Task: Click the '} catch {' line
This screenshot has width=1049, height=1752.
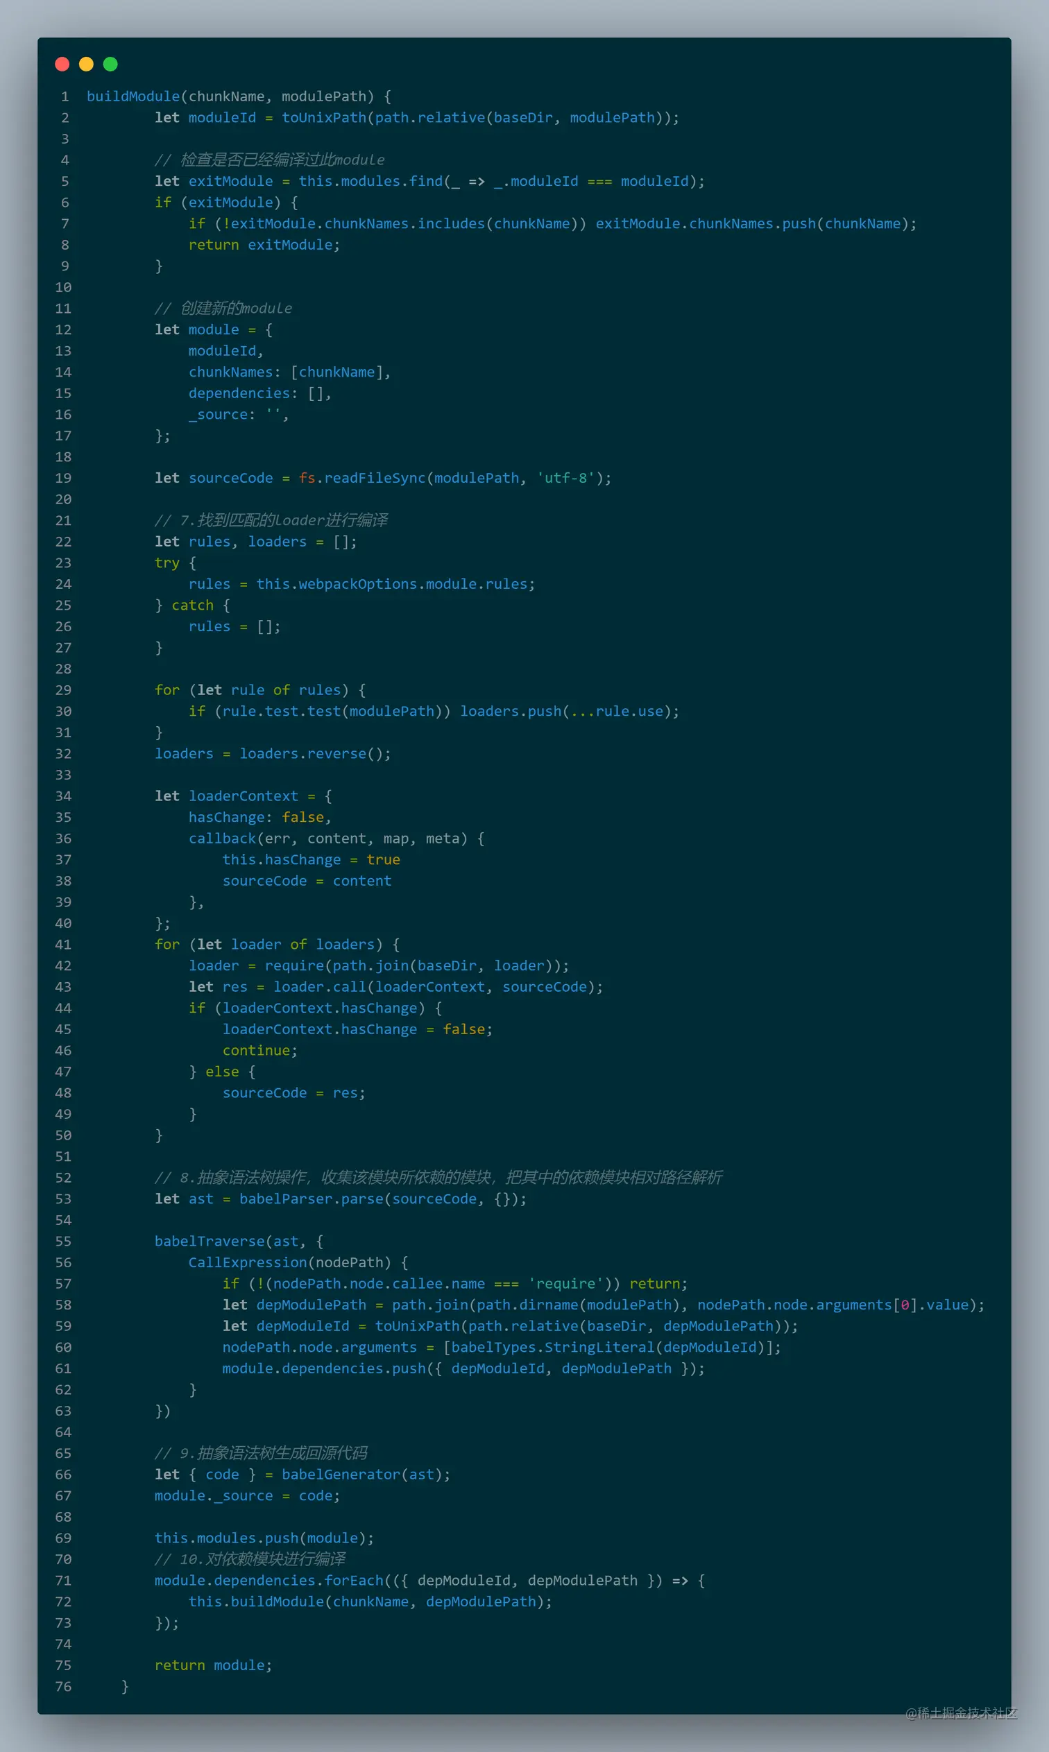Action: 192,605
